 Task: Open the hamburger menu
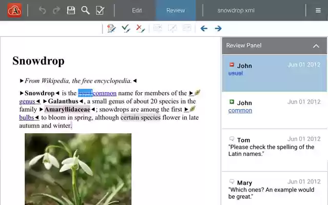pyautogui.click(x=318, y=10)
